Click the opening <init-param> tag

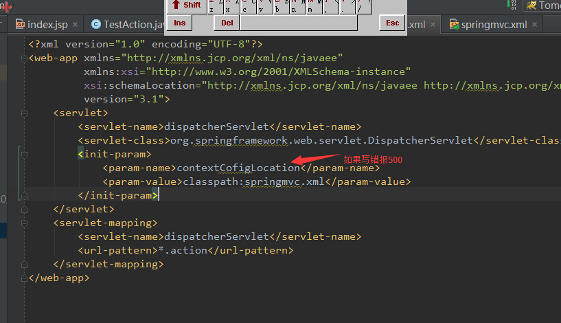pos(115,155)
